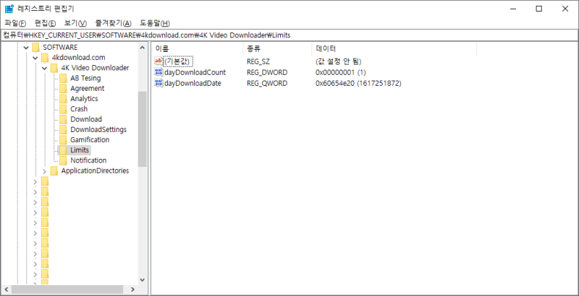Image resolution: width=579 pixels, height=296 pixels.
Task: Select the Gamification key
Action: (x=90, y=140)
